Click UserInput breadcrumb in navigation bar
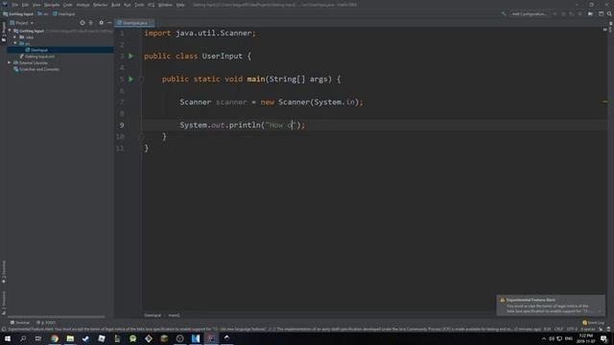The image size is (614, 345). [64, 13]
